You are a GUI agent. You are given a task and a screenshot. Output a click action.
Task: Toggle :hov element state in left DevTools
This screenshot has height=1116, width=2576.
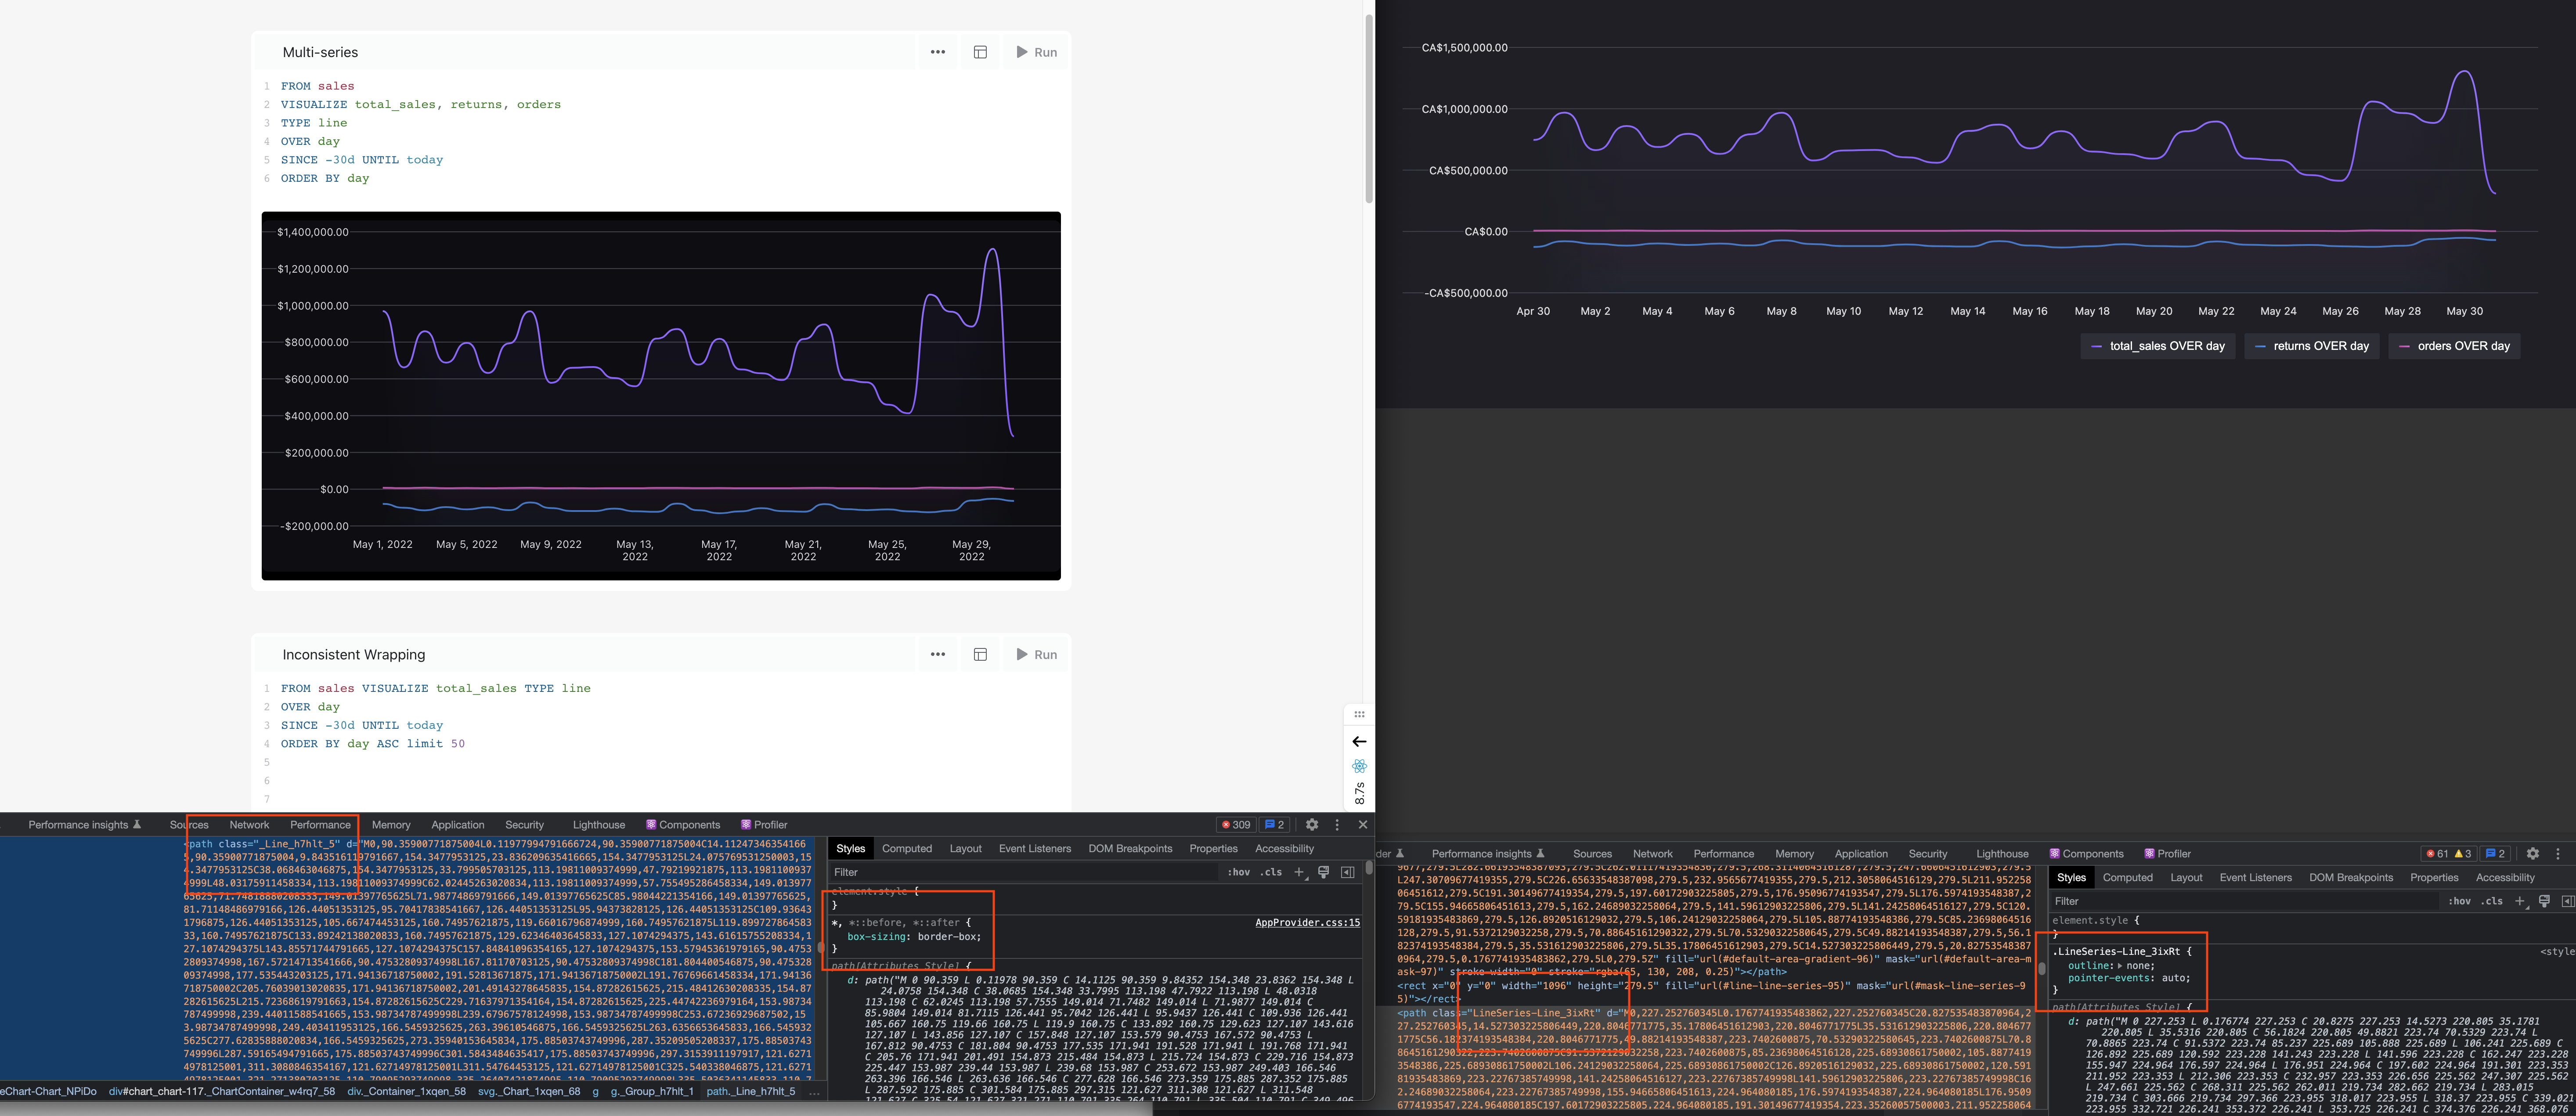pyautogui.click(x=1239, y=872)
